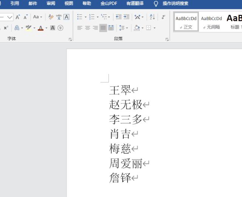Open font dialog launcher
Viewport: 242px width, 197px height.
tap(70, 40)
